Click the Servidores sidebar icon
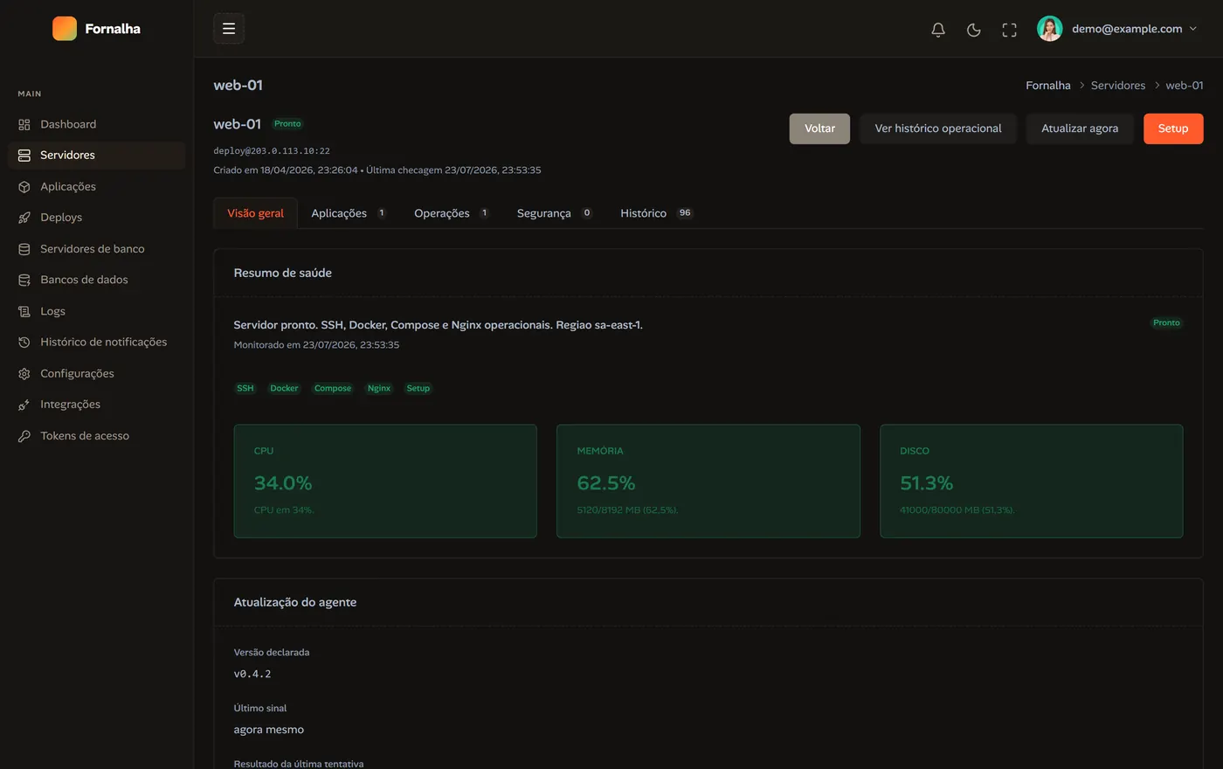The height and width of the screenshot is (769, 1223). (x=24, y=156)
